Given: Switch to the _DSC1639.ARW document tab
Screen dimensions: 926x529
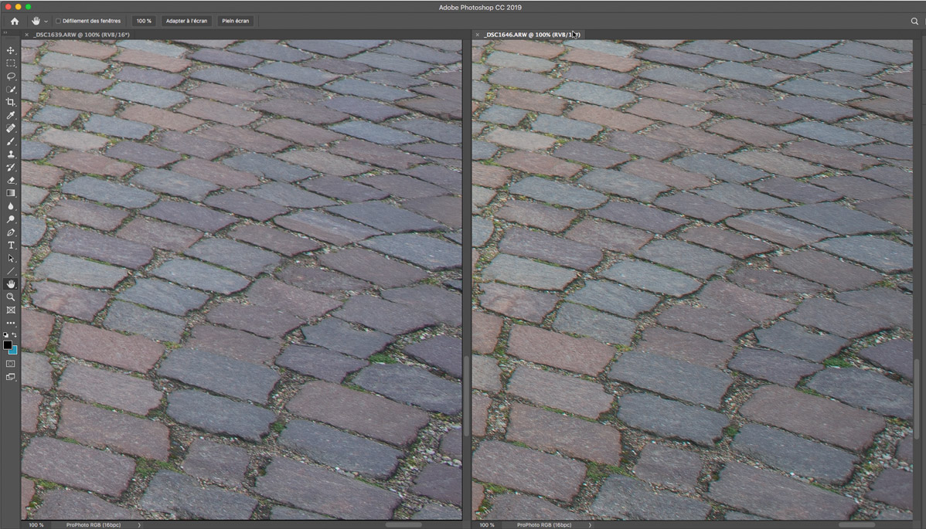Looking at the screenshot, I should (82, 35).
